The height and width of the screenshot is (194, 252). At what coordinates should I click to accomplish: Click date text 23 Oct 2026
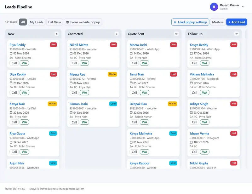click(x=201, y=112)
